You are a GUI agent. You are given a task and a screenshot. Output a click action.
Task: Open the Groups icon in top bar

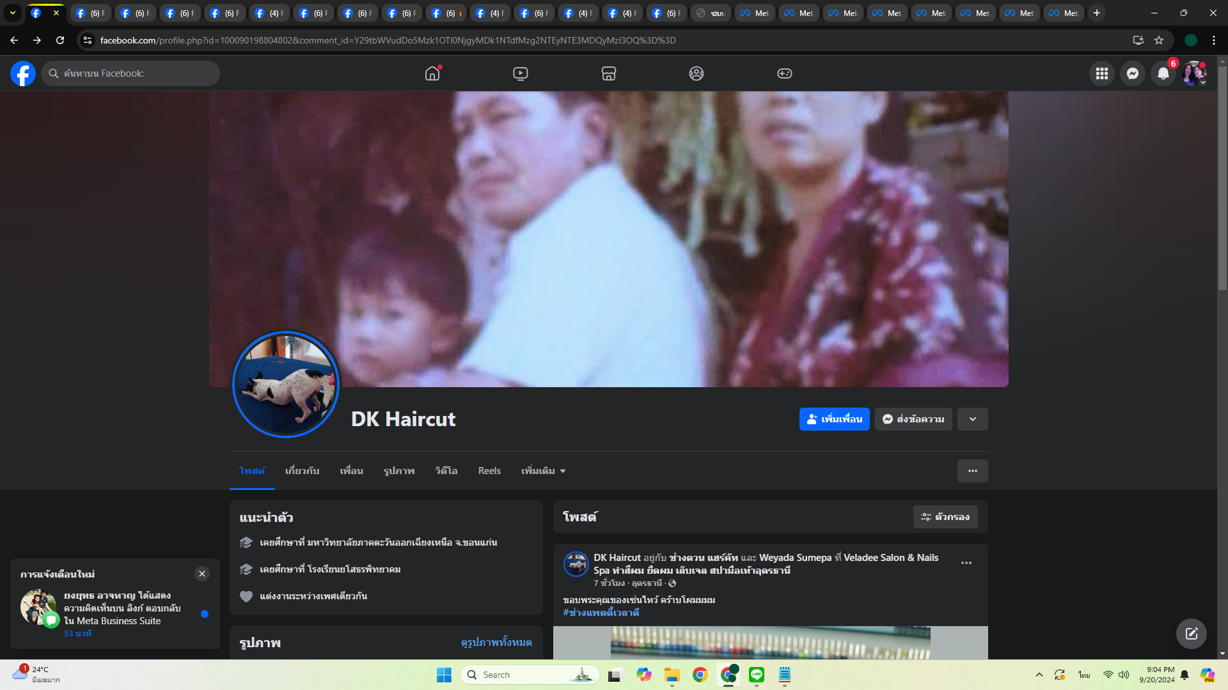tap(697, 73)
